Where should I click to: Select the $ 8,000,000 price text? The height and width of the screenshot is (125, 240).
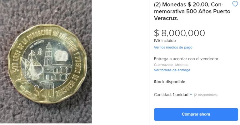pyautogui.click(x=179, y=33)
